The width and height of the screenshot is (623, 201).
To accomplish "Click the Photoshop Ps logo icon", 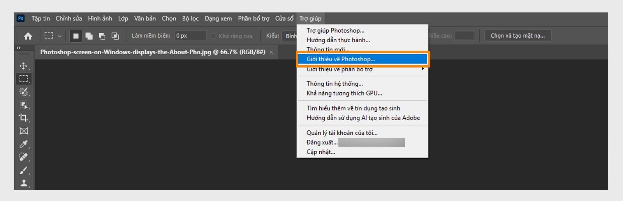I will [21, 18].
